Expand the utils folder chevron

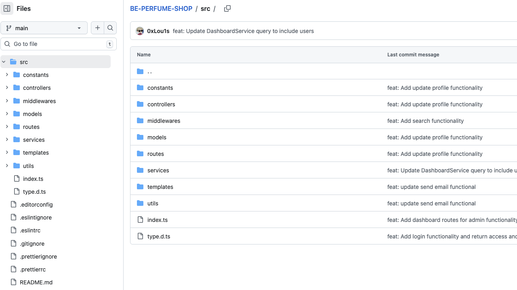(7, 166)
